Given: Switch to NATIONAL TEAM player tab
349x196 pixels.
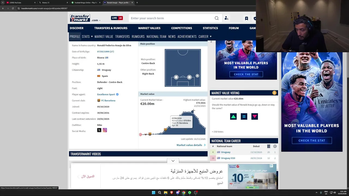Looking at the screenshot, I should click(156, 36).
